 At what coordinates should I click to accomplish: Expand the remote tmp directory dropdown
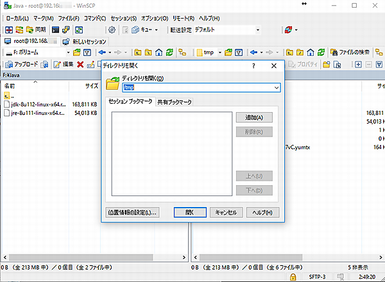pyautogui.click(x=219, y=53)
